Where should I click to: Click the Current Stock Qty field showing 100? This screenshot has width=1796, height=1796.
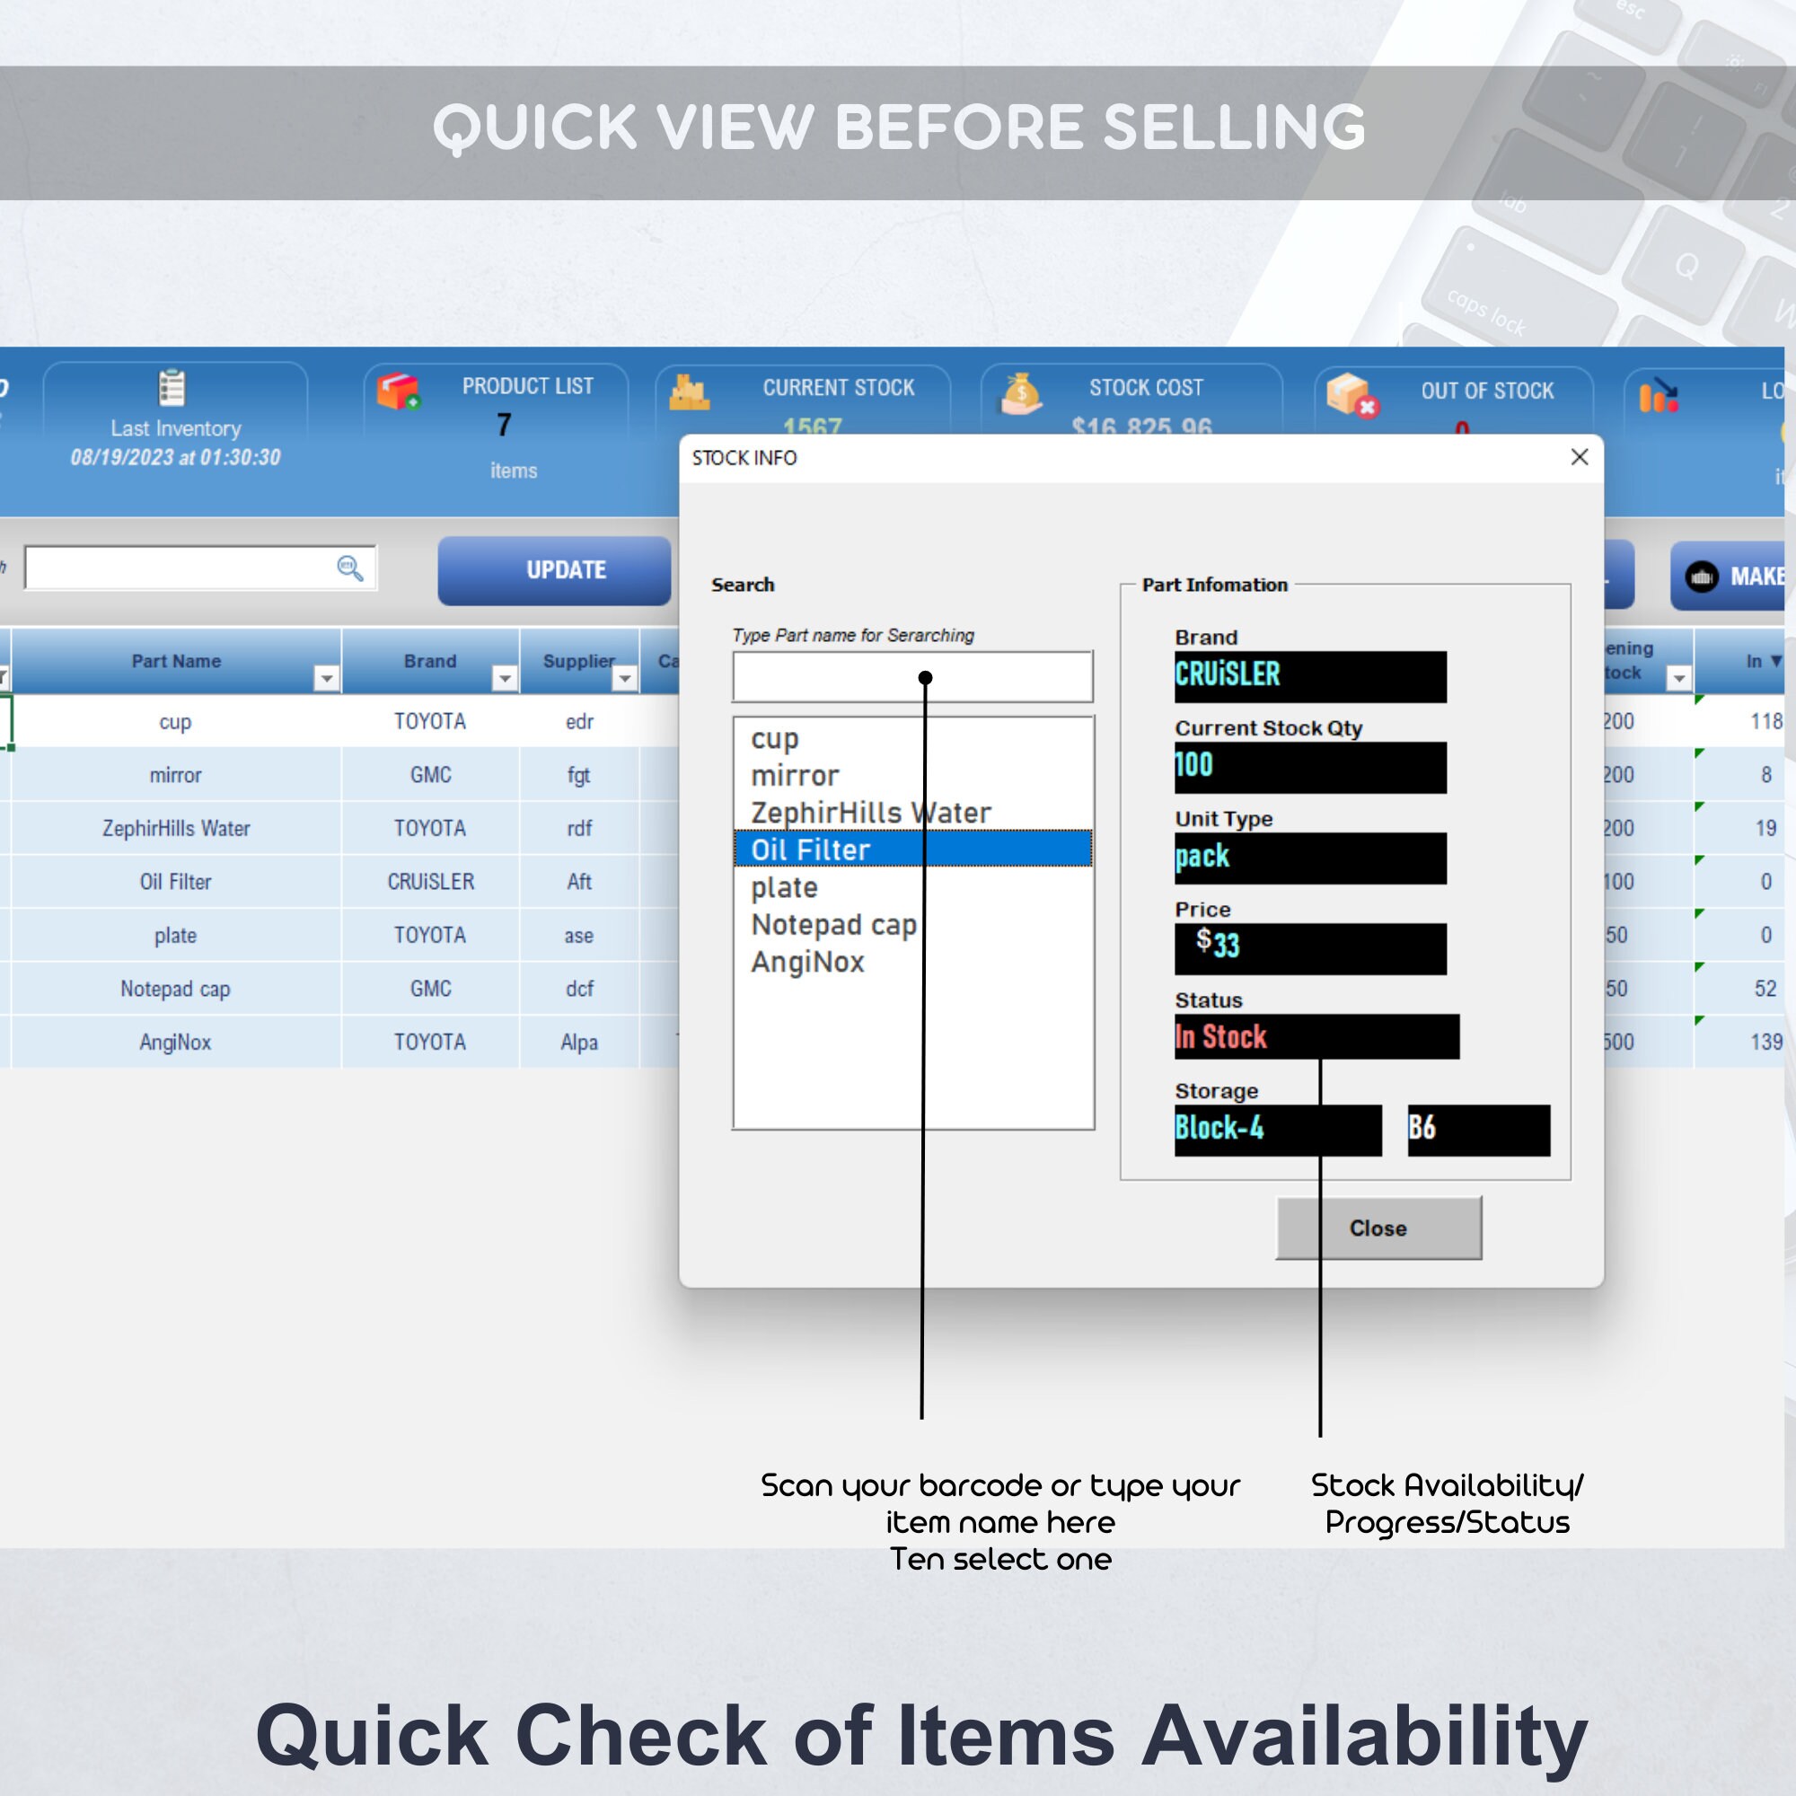pyautogui.click(x=1311, y=767)
